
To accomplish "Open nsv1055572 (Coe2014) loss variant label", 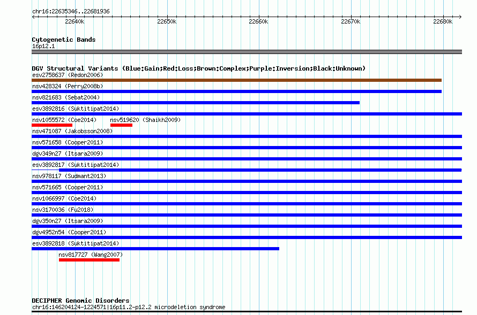I will pos(64,120).
